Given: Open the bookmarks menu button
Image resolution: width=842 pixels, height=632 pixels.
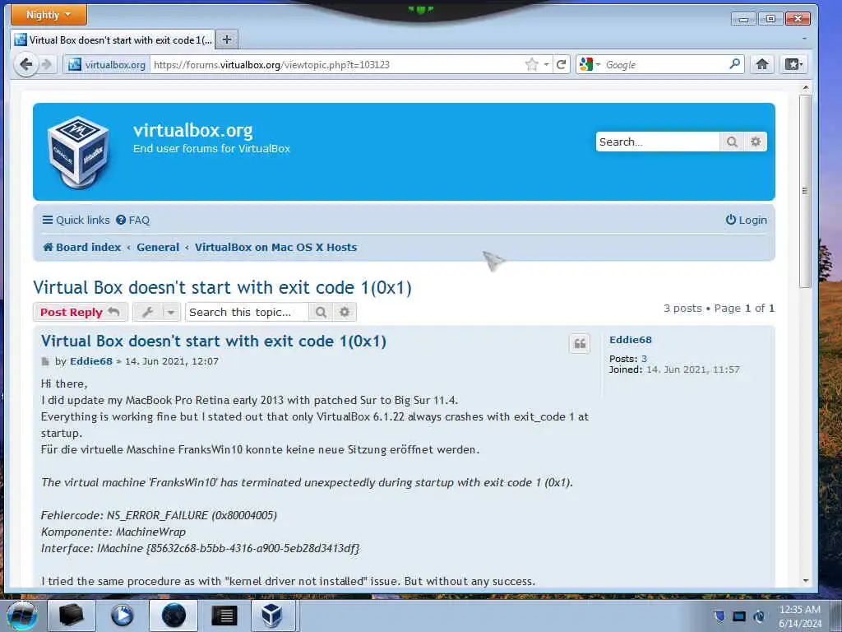Looking at the screenshot, I should [793, 64].
